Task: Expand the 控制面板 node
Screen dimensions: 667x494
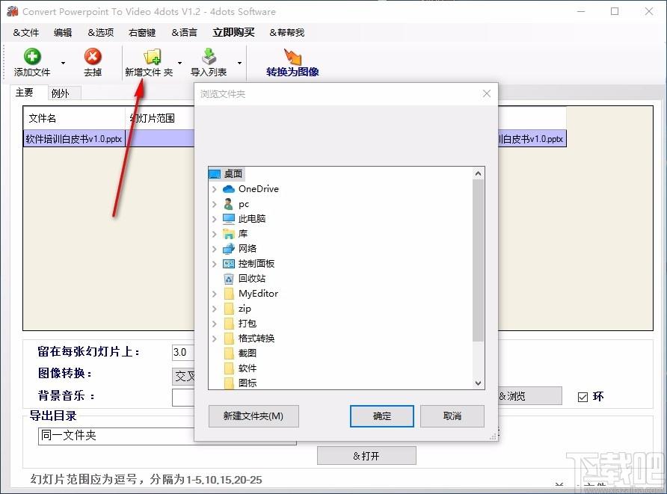Action: (x=215, y=264)
